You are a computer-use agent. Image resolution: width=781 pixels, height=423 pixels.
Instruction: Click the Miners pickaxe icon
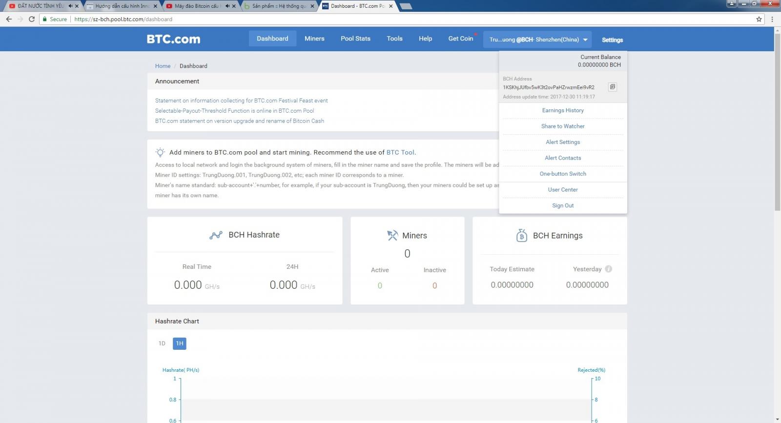(392, 236)
